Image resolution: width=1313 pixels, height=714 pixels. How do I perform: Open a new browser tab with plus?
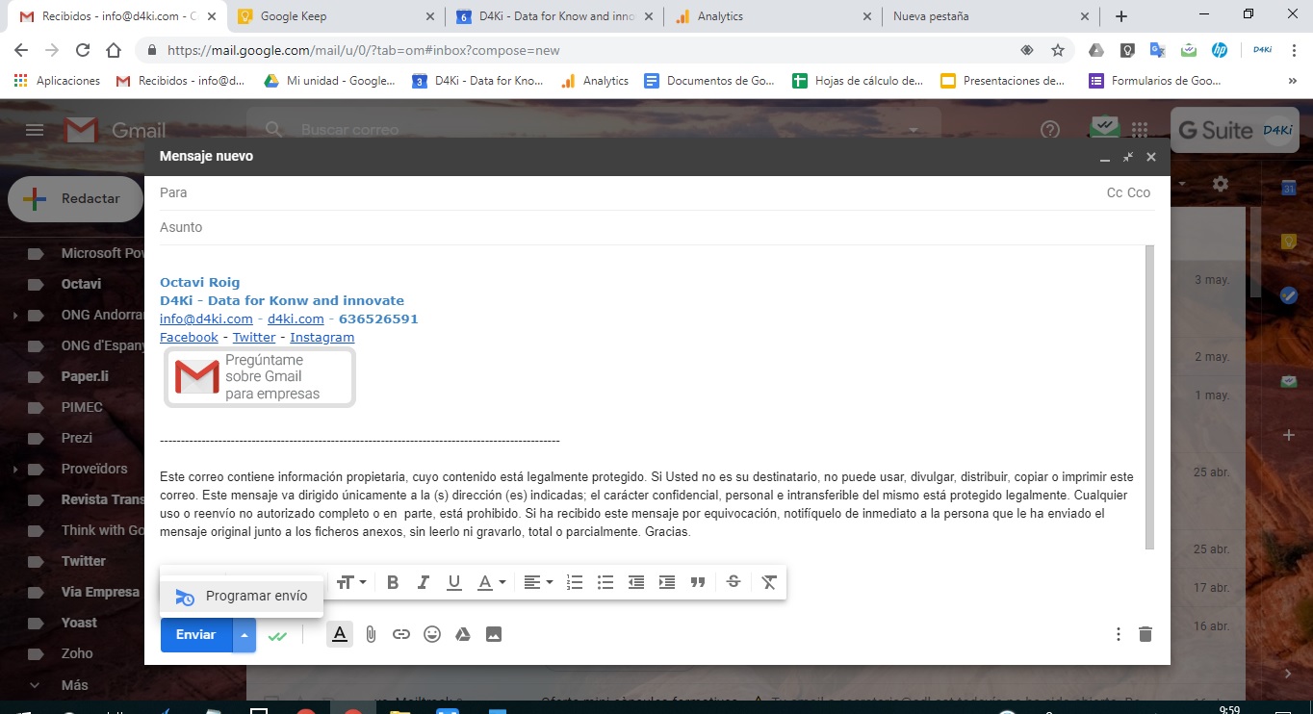click(1121, 16)
